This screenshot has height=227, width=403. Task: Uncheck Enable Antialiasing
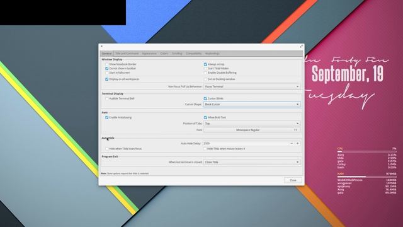point(106,117)
